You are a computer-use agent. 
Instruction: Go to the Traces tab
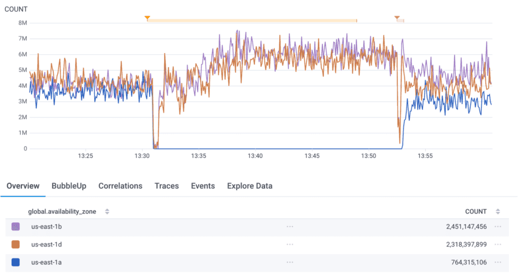click(167, 186)
